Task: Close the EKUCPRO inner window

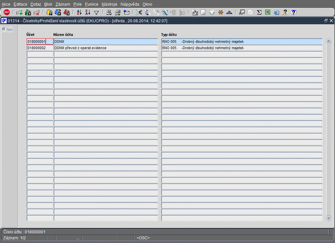Action: tap(331, 20)
